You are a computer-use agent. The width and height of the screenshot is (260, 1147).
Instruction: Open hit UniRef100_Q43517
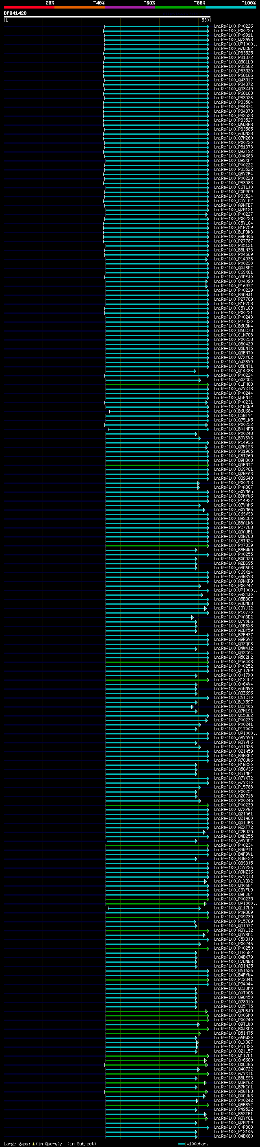pyautogui.click(x=233, y=80)
